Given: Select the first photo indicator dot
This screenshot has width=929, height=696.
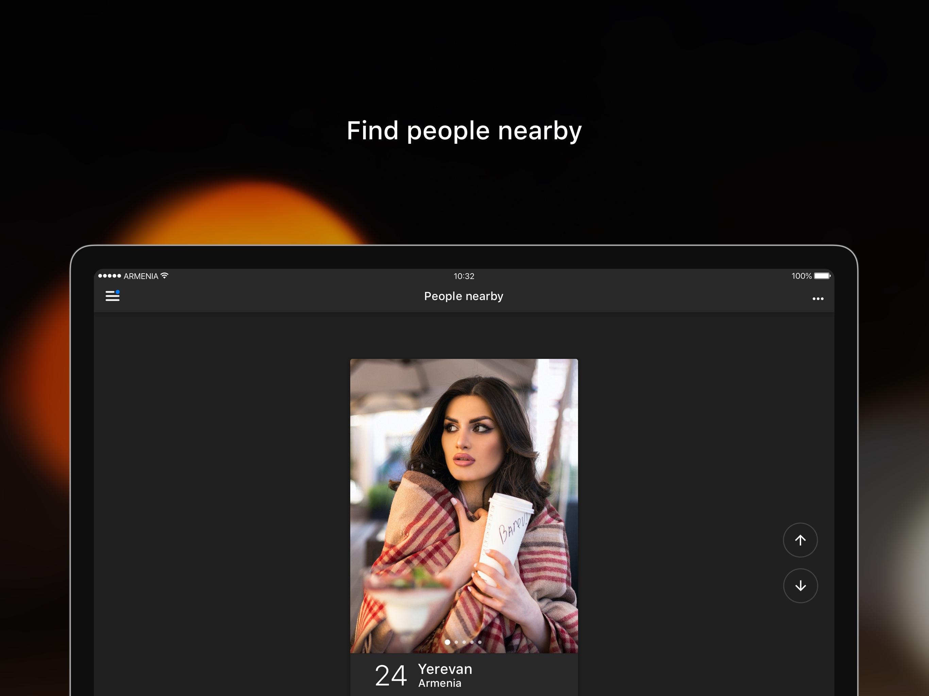Looking at the screenshot, I should tap(447, 642).
